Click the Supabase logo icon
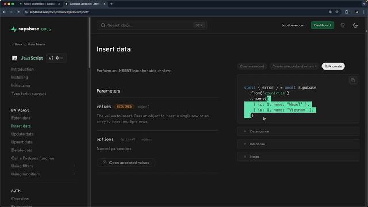The image size is (368, 207). tap(14, 29)
